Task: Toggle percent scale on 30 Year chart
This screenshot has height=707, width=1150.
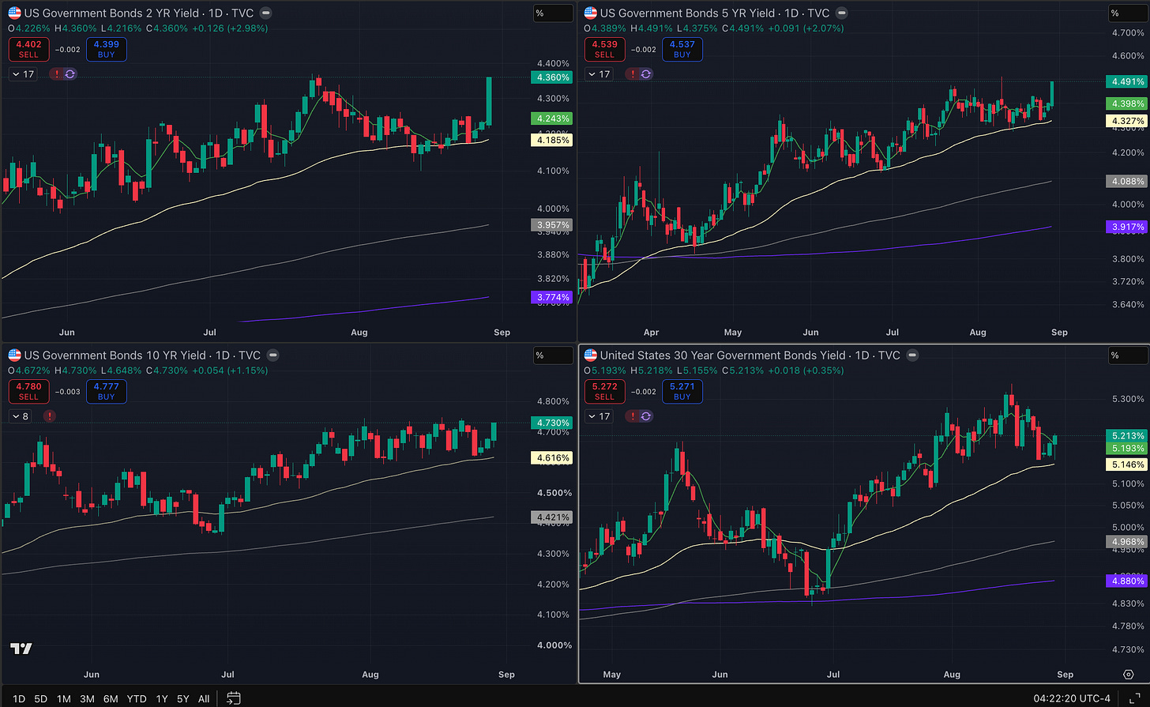Action: coord(1127,355)
